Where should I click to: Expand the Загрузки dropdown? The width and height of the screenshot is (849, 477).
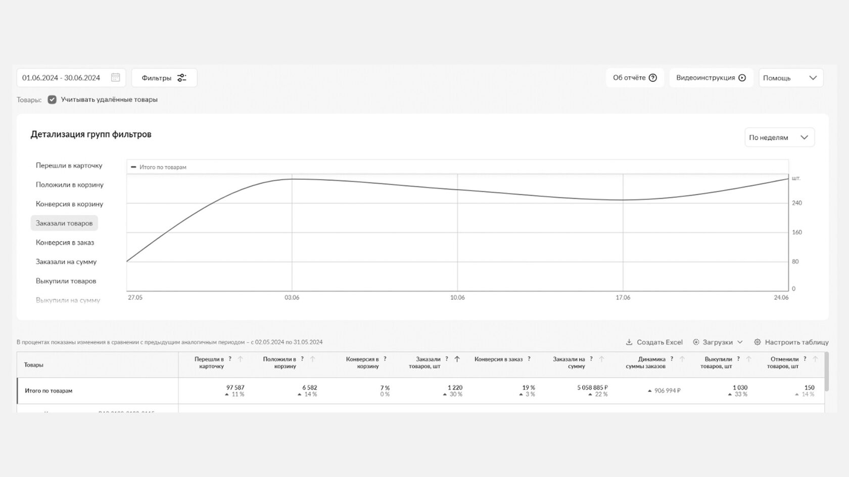718,342
